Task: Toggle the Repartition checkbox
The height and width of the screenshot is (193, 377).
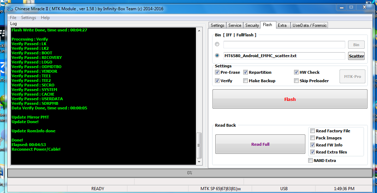Action: point(245,72)
